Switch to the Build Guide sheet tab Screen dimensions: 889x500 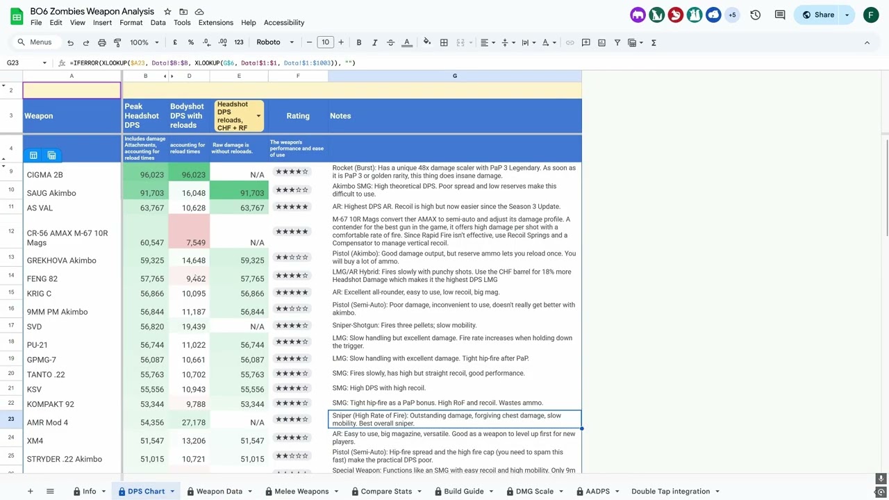coord(463,491)
